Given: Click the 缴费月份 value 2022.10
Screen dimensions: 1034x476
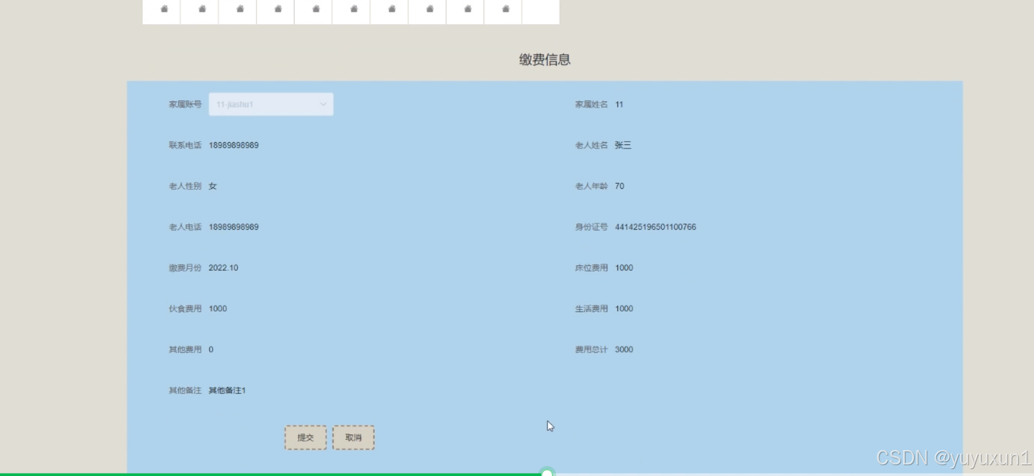Looking at the screenshot, I should point(224,268).
